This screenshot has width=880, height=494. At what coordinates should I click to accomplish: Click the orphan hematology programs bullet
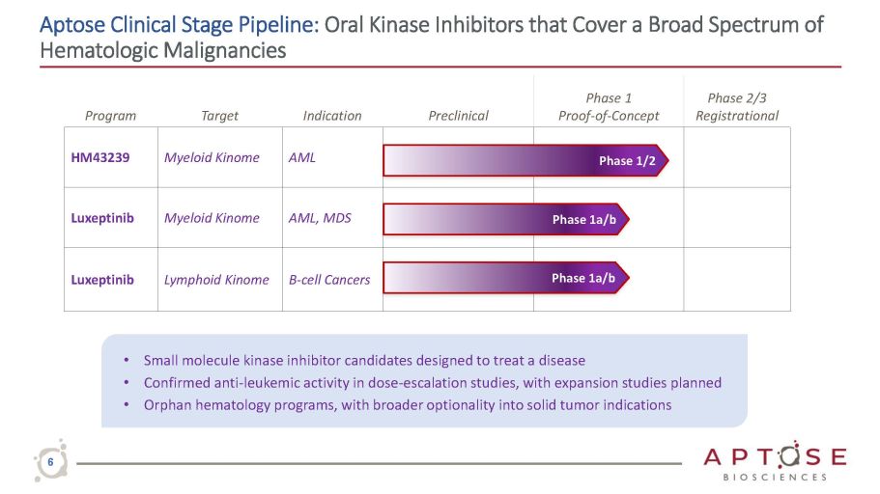click(407, 405)
